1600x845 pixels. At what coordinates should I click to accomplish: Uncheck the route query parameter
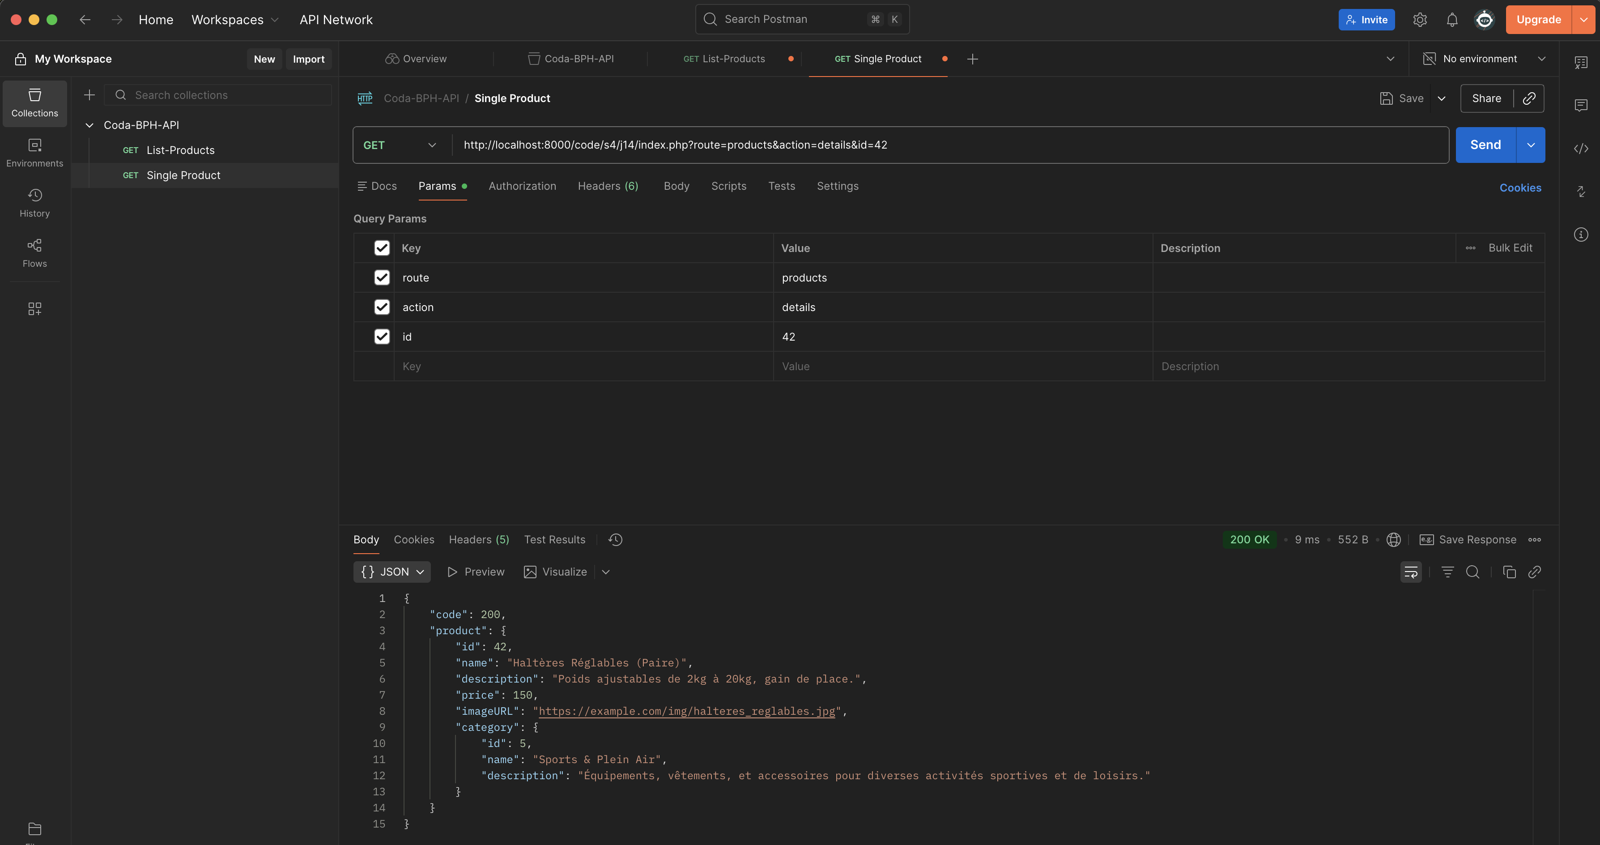point(381,277)
